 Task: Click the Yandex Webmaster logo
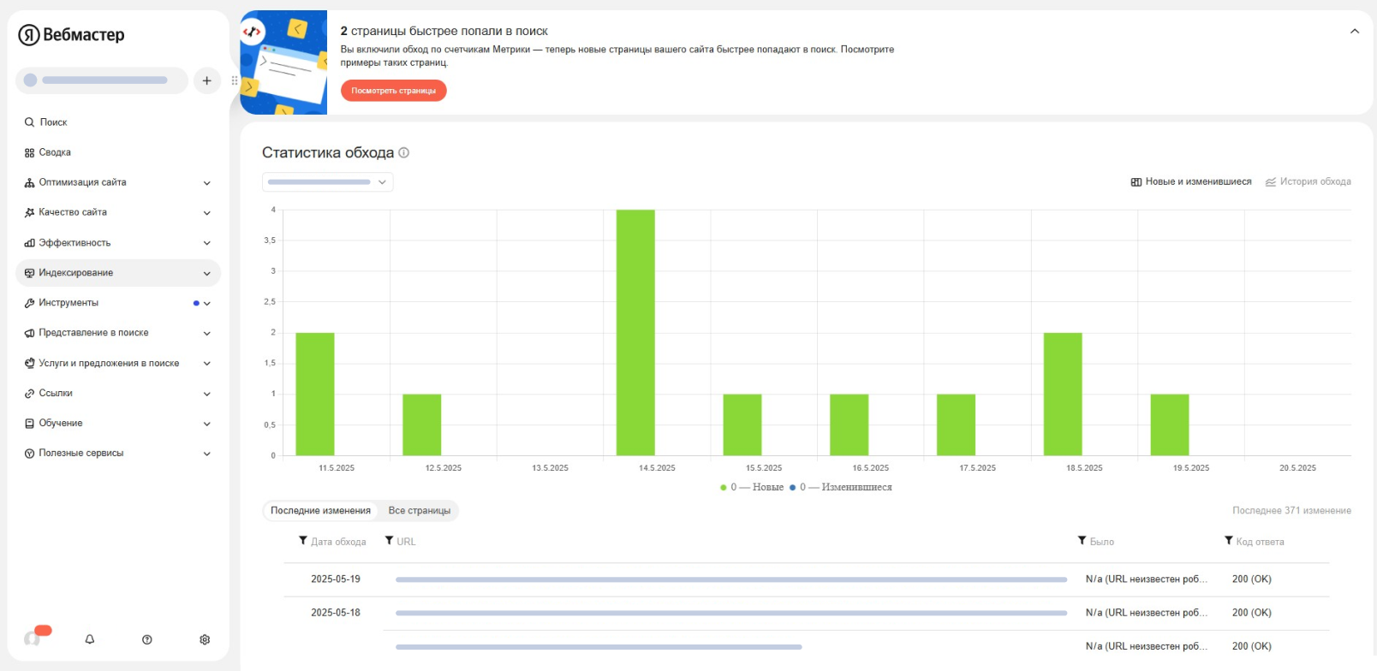pos(72,34)
